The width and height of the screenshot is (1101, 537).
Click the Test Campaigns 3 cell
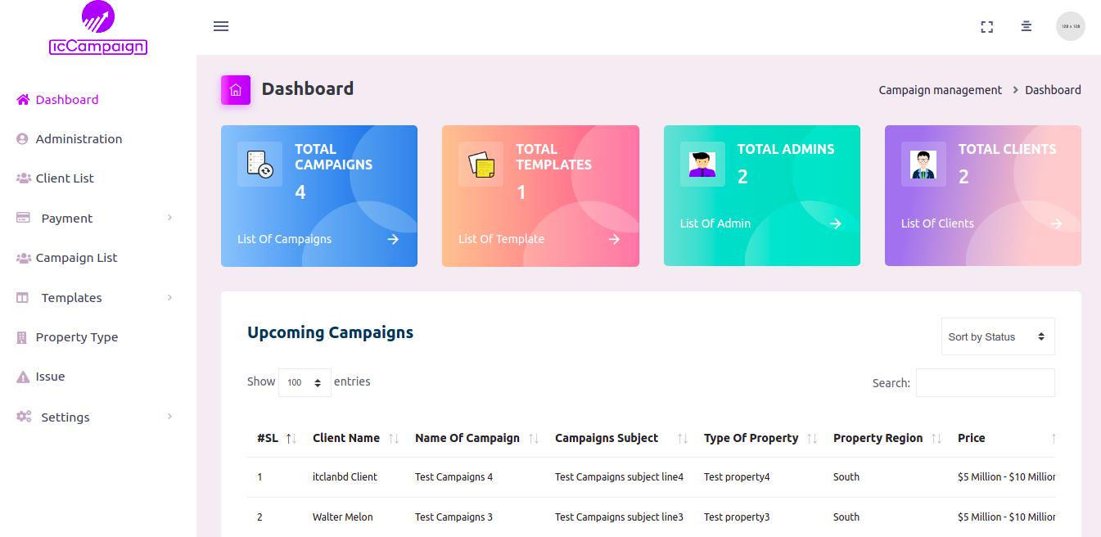pyautogui.click(x=453, y=517)
